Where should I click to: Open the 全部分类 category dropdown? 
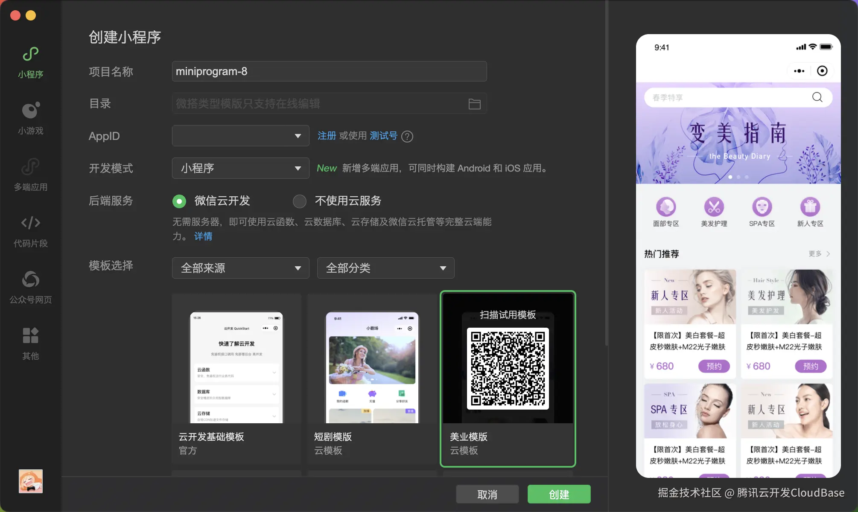(385, 268)
